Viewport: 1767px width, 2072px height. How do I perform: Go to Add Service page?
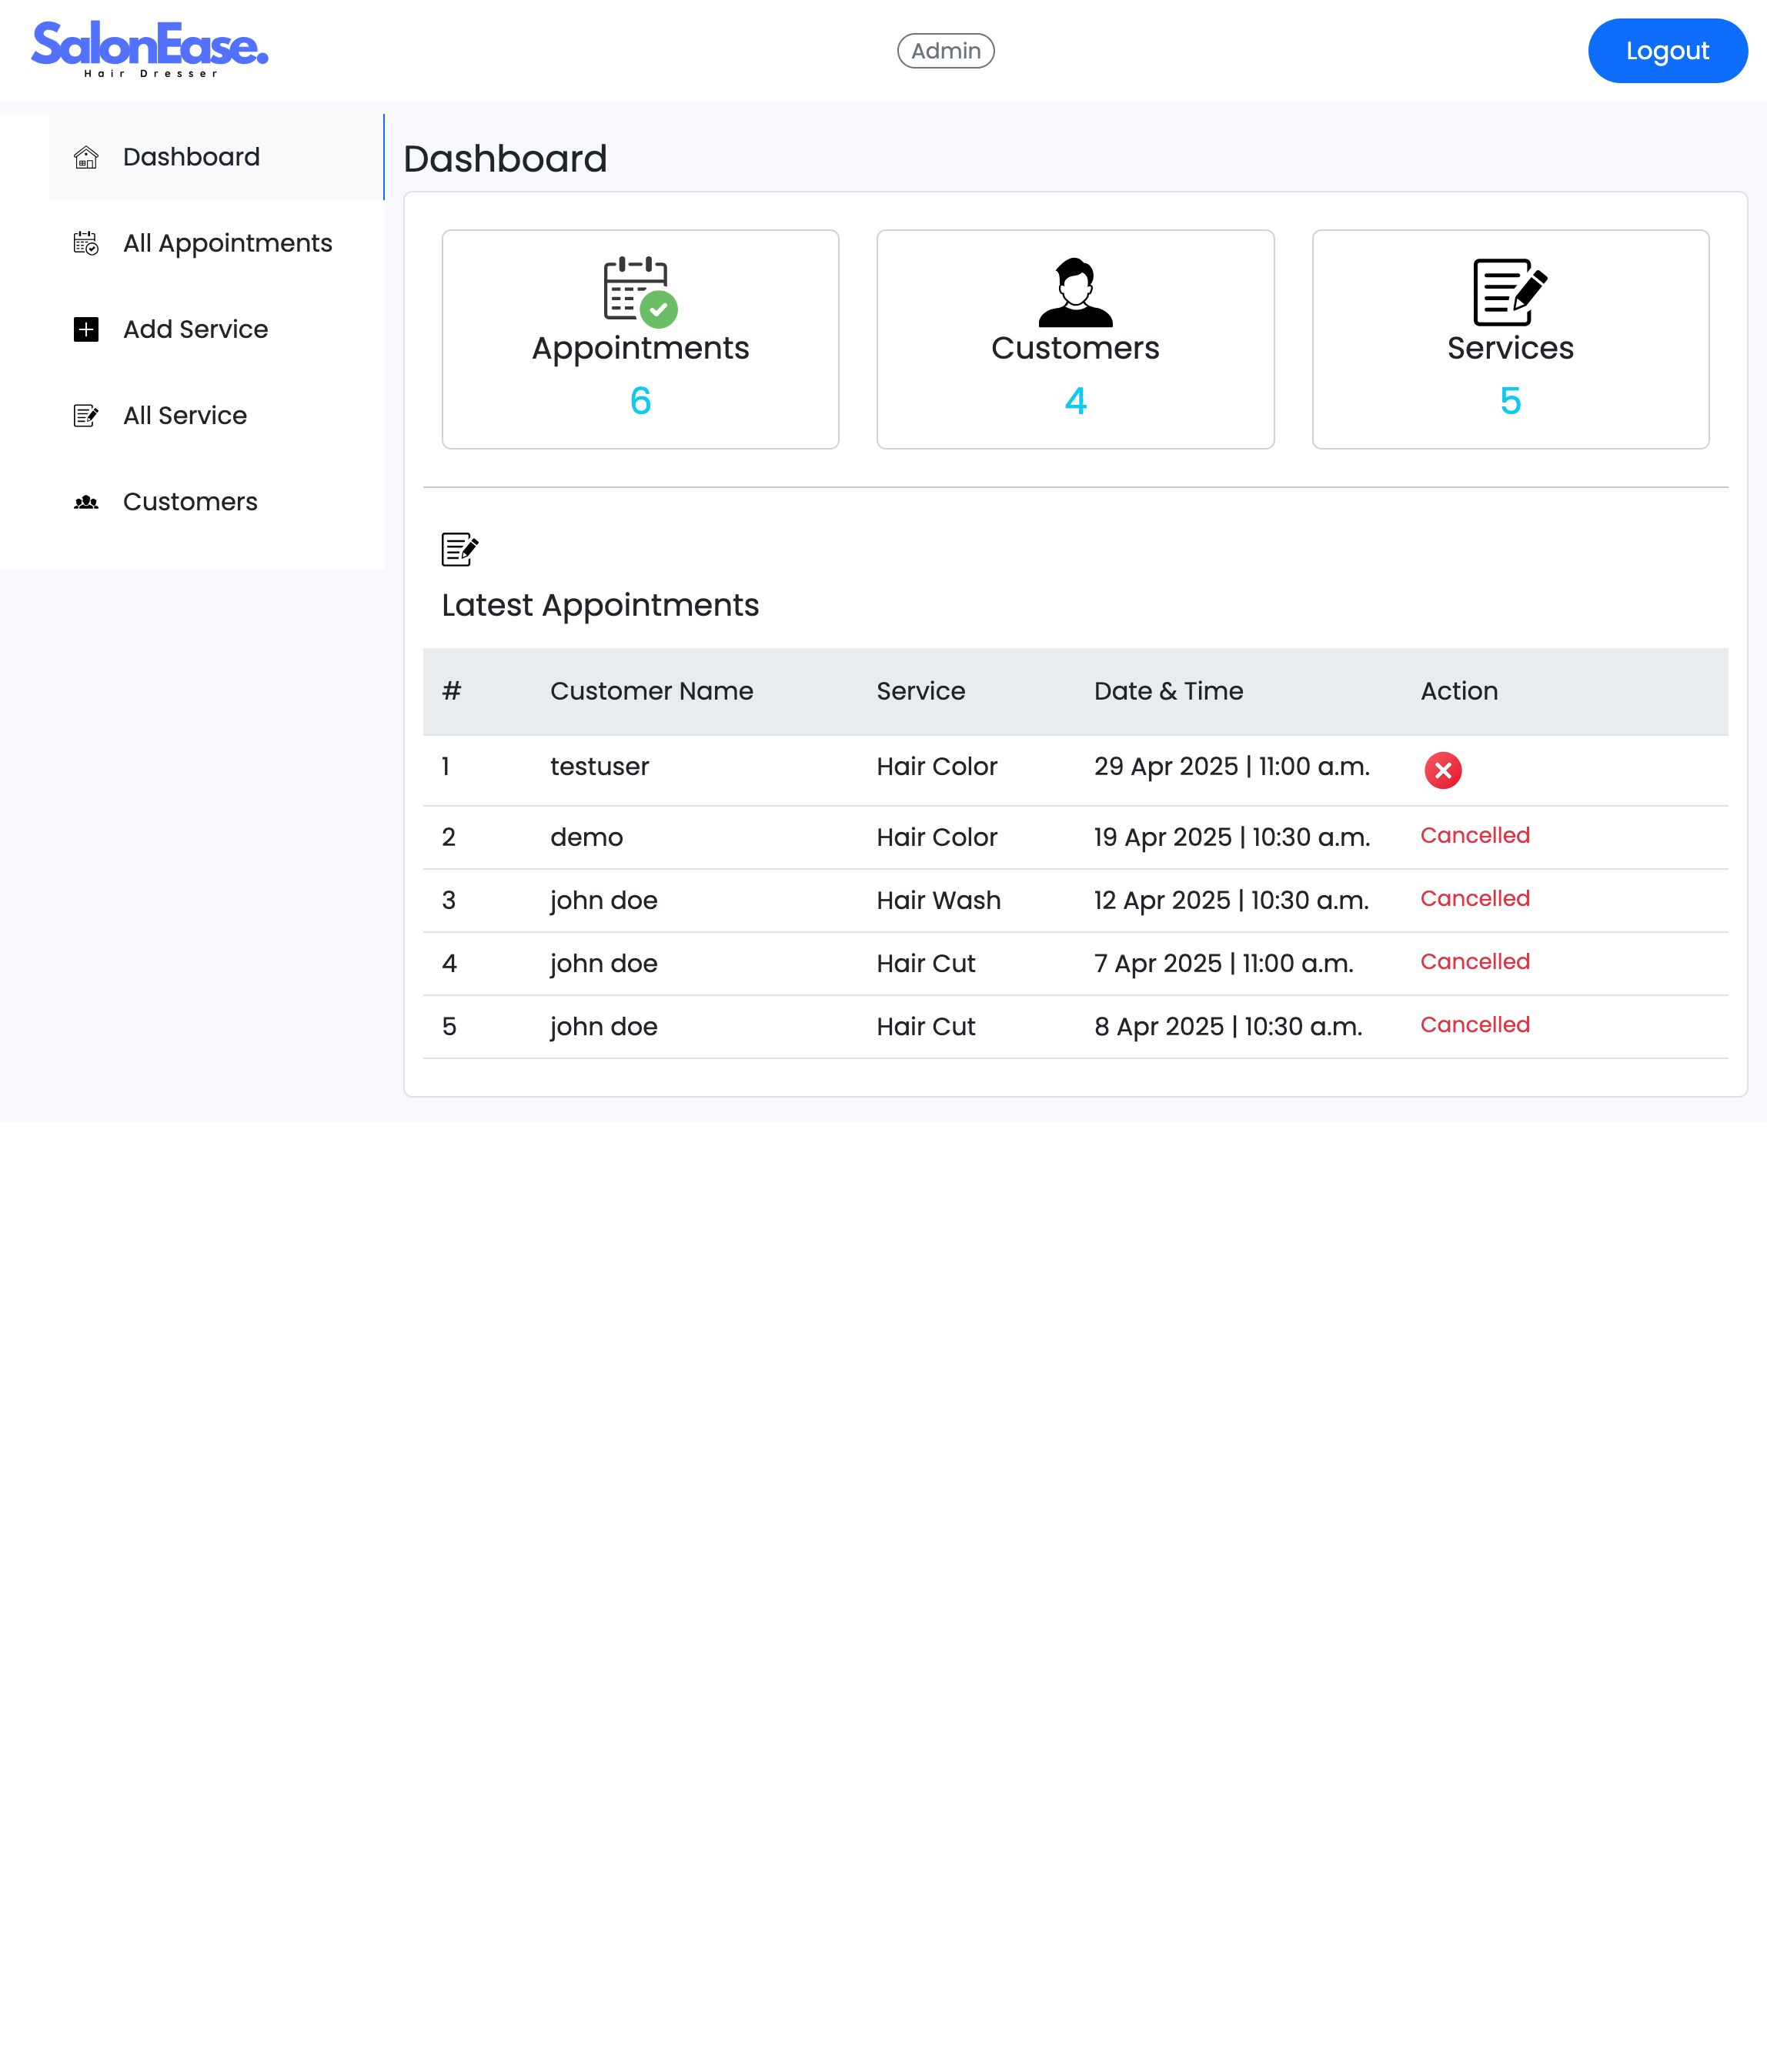[x=195, y=330]
